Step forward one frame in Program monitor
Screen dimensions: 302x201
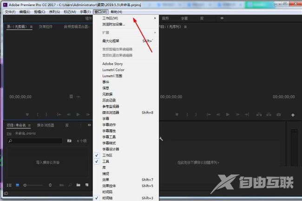(x=238, y=114)
